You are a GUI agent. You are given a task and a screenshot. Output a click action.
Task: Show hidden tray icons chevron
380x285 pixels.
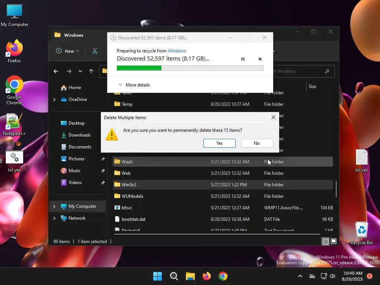tap(300, 276)
